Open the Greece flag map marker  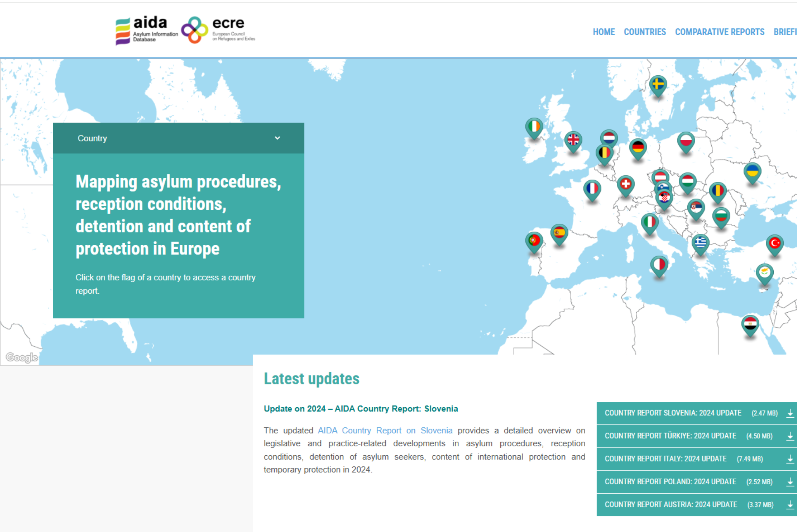tap(700, 242)
